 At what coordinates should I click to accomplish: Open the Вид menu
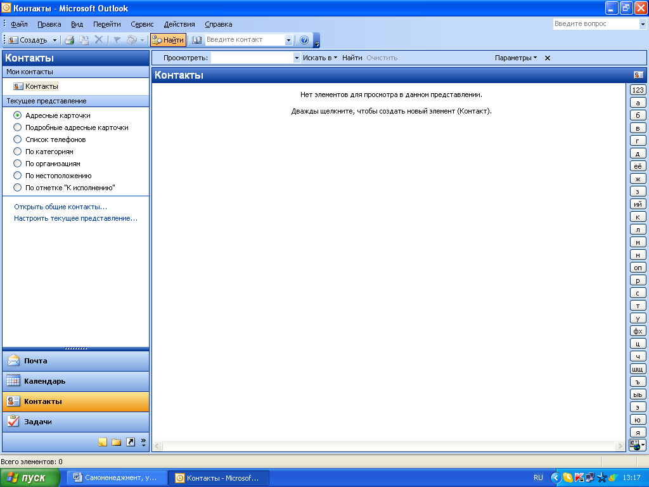pyautogui.click(x=77, y=24)
